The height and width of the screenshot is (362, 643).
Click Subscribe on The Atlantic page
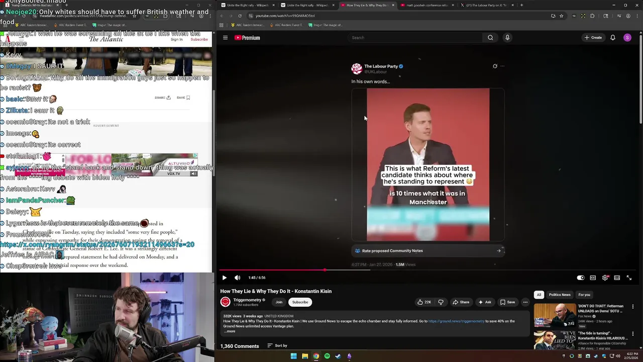point(199,39)
